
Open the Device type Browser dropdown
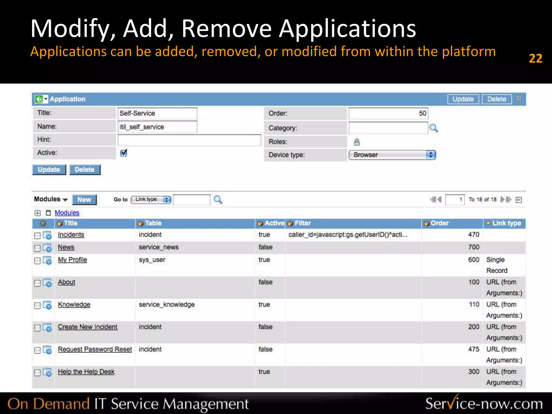pos(392,155)
